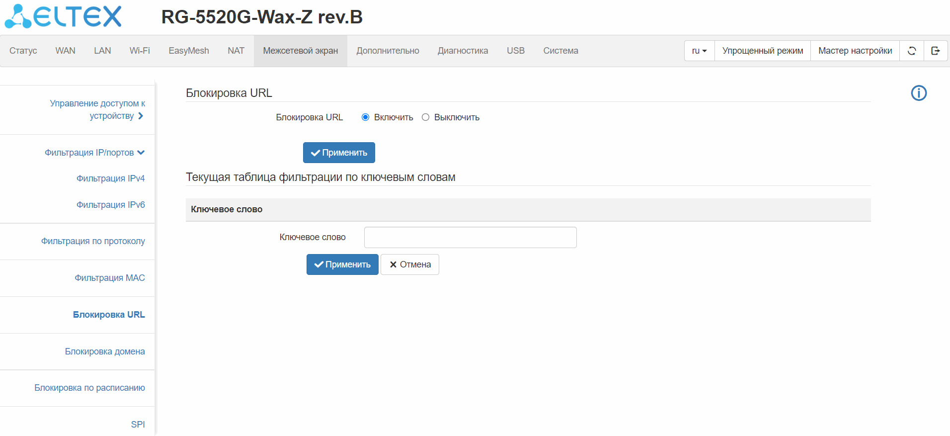Click the refresh icon in top bar
Screen dimensions: 950x436
pyautogui.click(x=912, y=51)
